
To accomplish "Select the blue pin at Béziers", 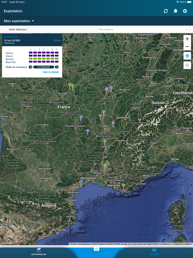I will (80, 182).
